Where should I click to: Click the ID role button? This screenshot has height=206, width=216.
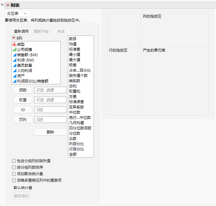point(23,110)
